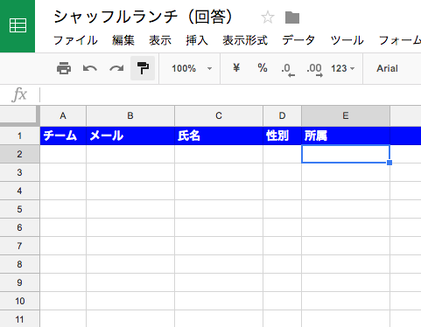Open the ツール menu
This screenshot has width=421, height=327.
[x=347, y=40]
